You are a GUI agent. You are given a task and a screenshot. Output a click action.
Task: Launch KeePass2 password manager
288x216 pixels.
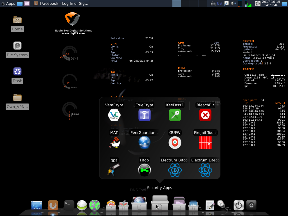pyautogui.click(x=175, y=115)
